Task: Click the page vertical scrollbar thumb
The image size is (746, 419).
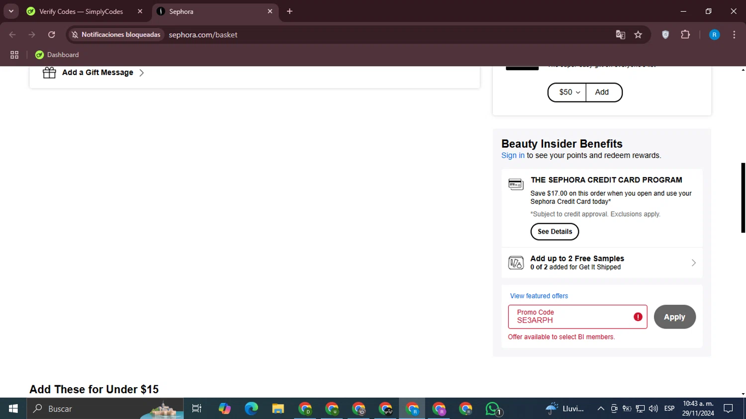Action: pyautogui.click(x=743, y=197)
